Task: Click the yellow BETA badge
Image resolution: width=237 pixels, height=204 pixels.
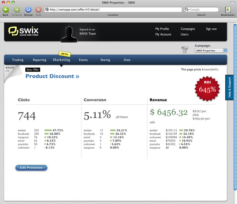Action: point(64,54)
